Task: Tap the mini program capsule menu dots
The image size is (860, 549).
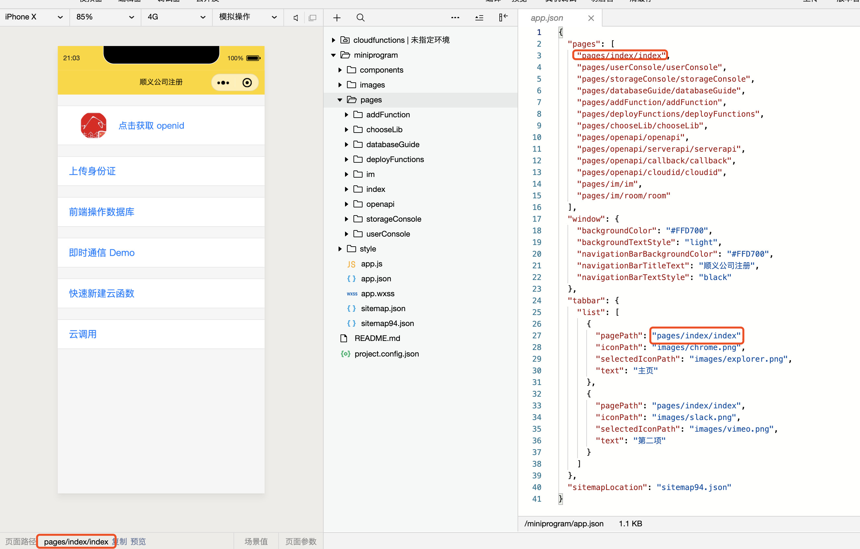Action: [x=223, y=83]
